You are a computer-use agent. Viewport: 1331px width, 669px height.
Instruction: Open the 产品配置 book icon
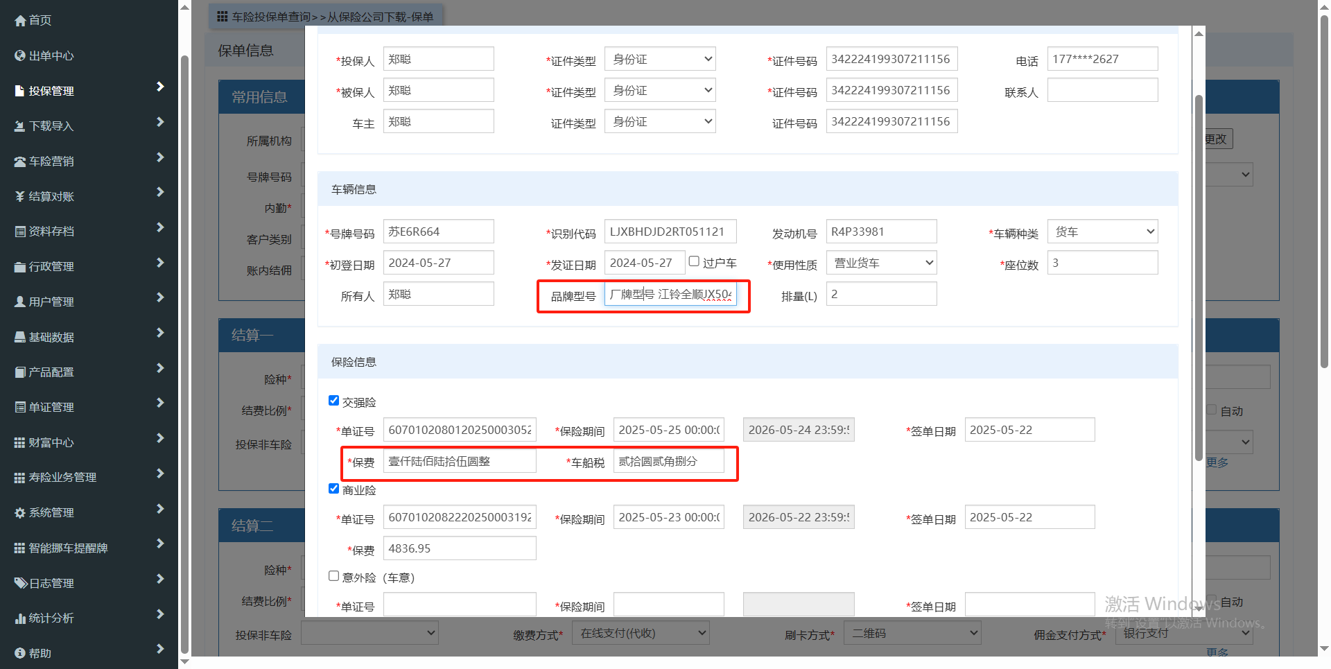[x=20, y=372]
